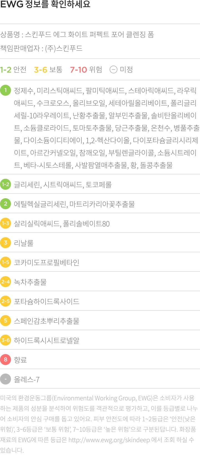This screenshot has width=200, height=456.
Task: Click the 3-6 badge beside 하이드록시시트로넬알
Action: click(x=6, y=340)
